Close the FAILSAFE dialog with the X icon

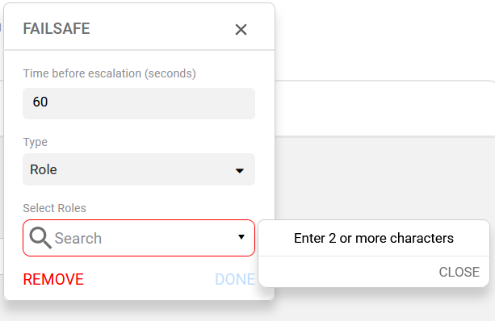tap(241, 30)
